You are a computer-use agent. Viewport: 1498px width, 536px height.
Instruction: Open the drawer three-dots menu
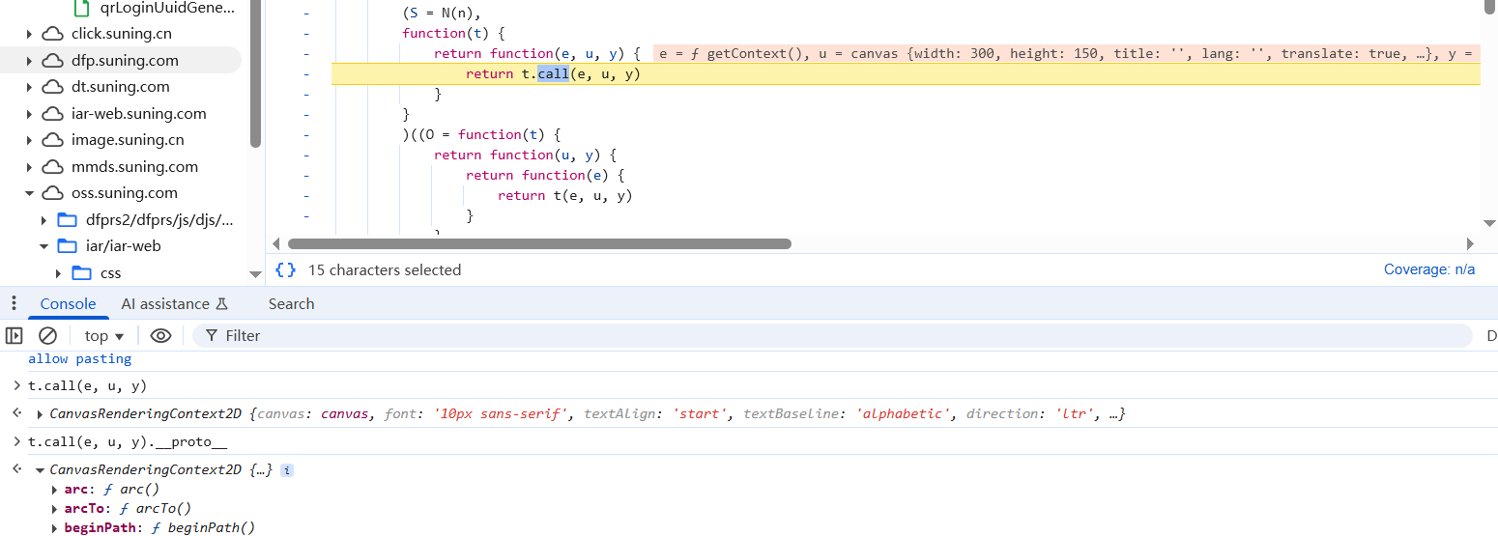14,303
